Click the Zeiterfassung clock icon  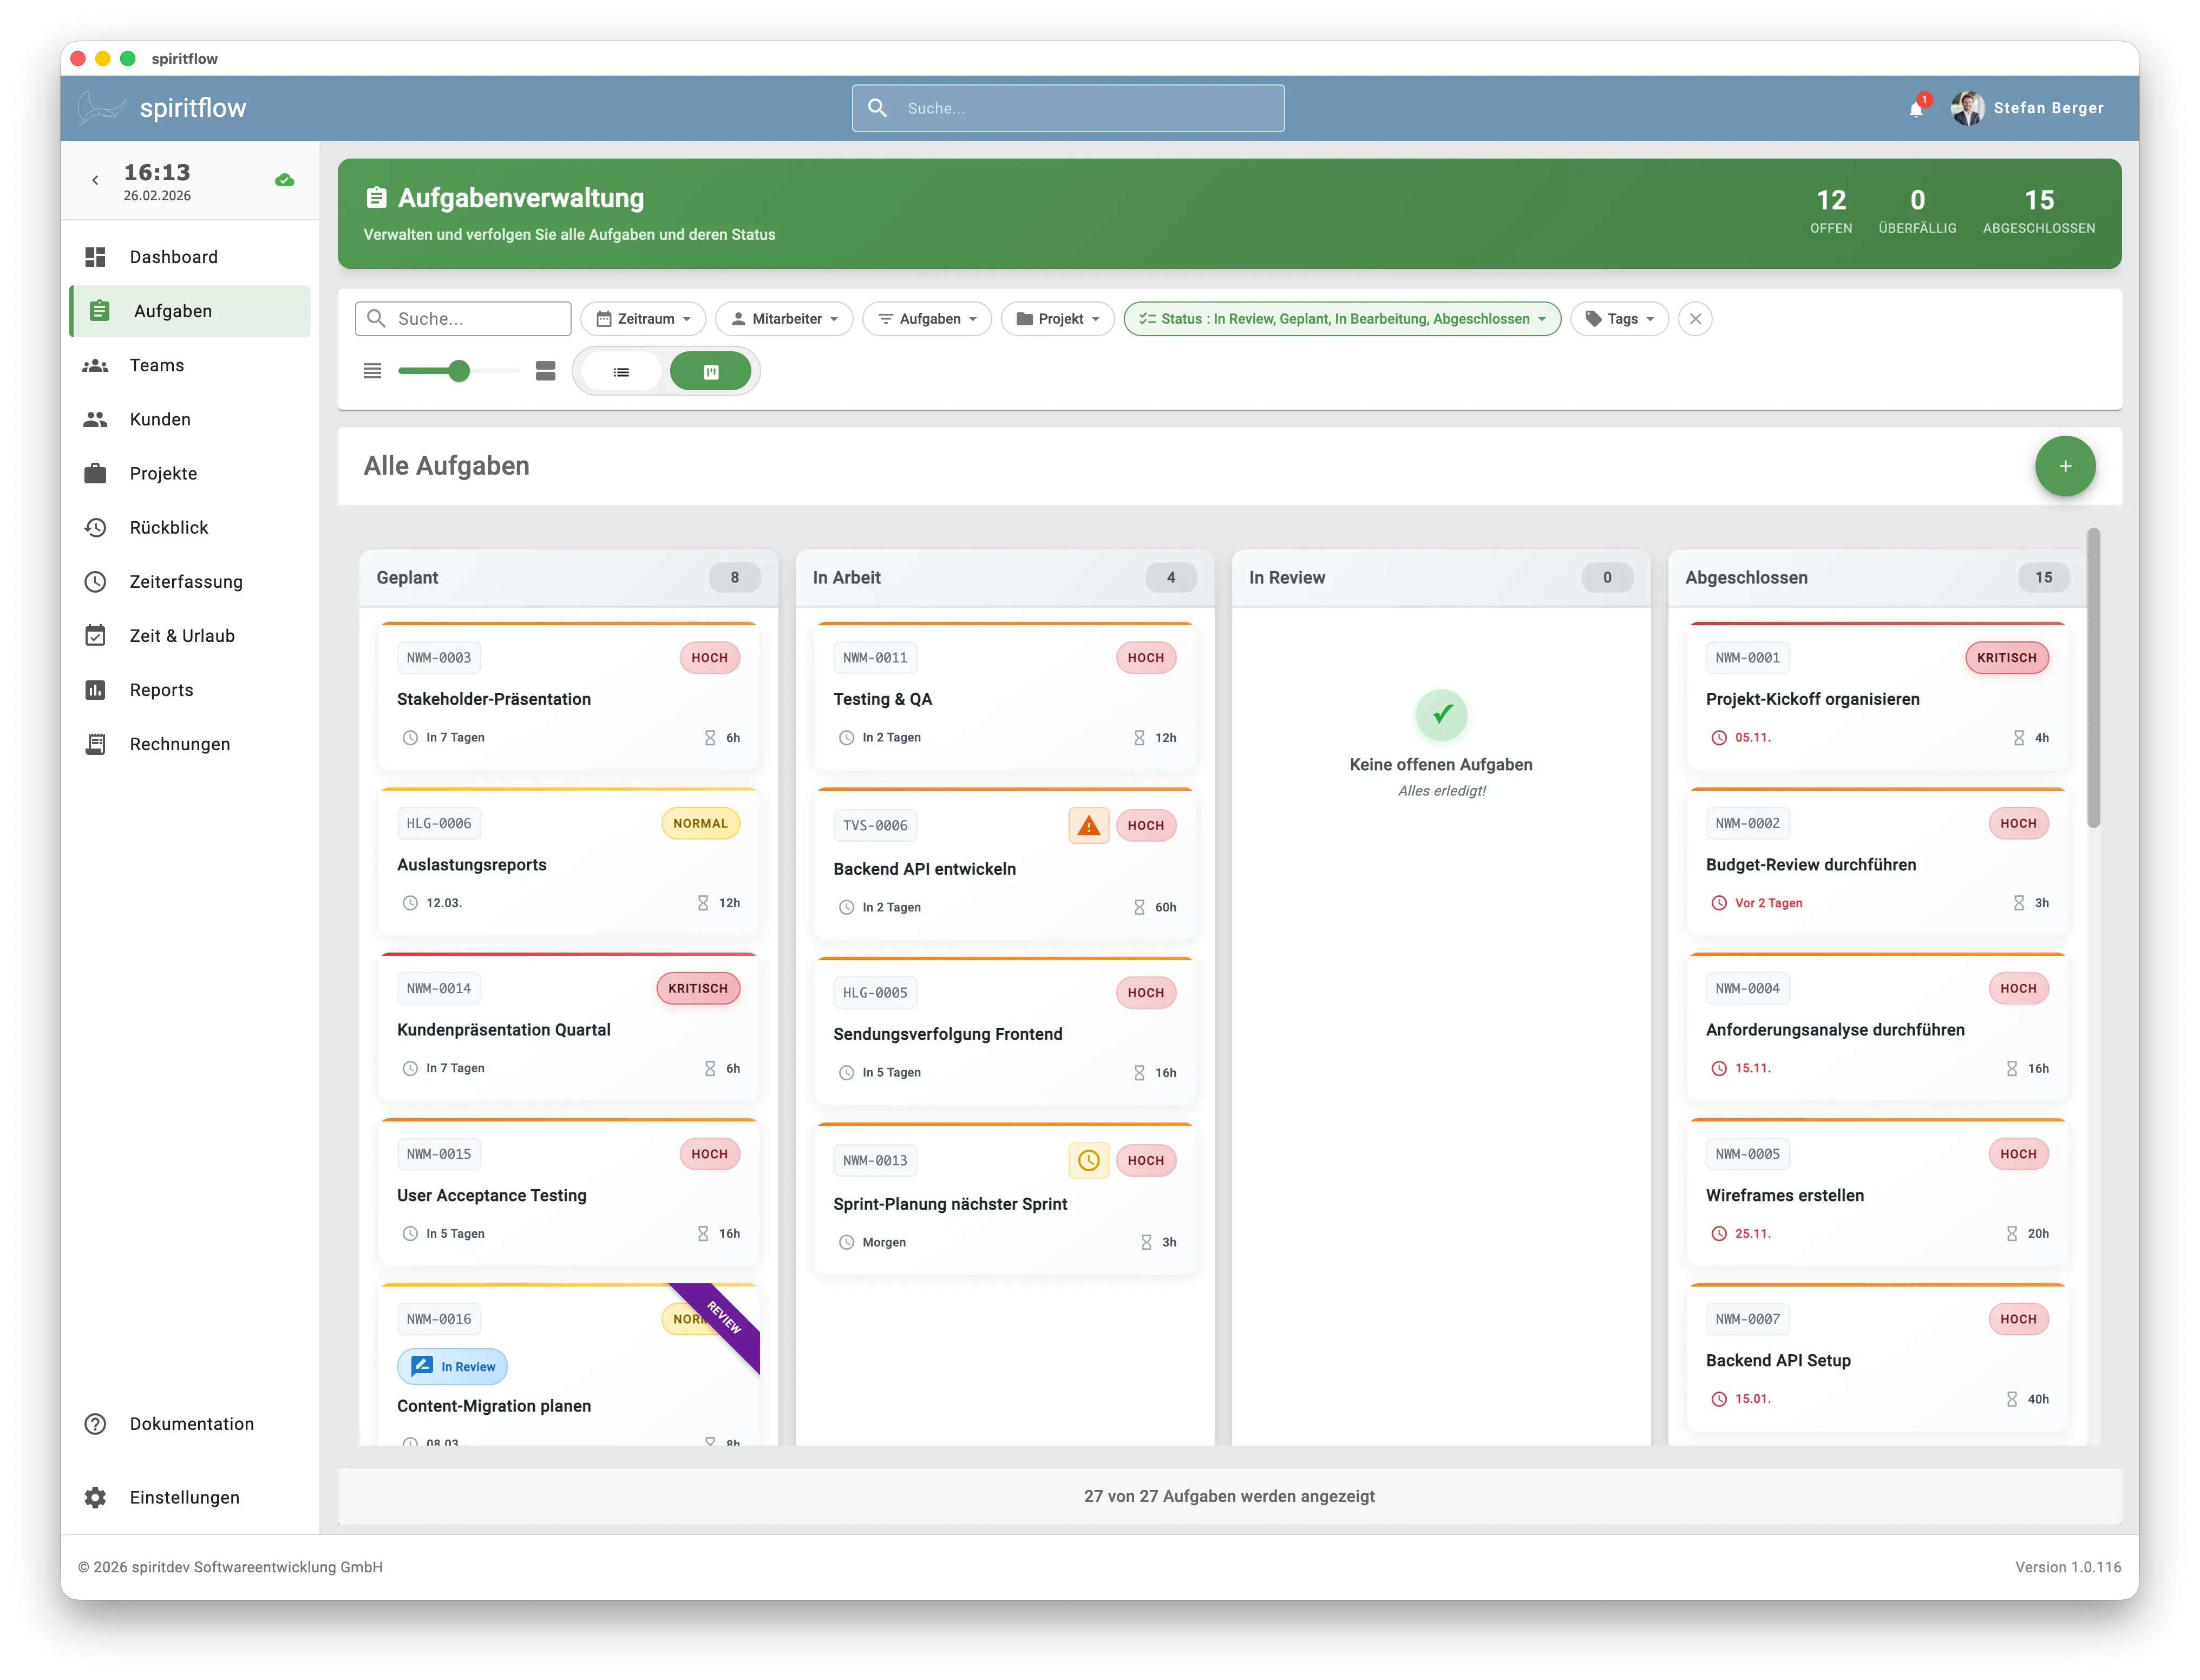click(x=95, y=581)
